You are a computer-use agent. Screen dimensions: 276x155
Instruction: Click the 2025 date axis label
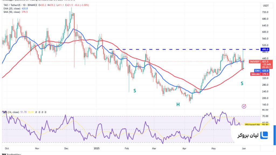[97, 148]
